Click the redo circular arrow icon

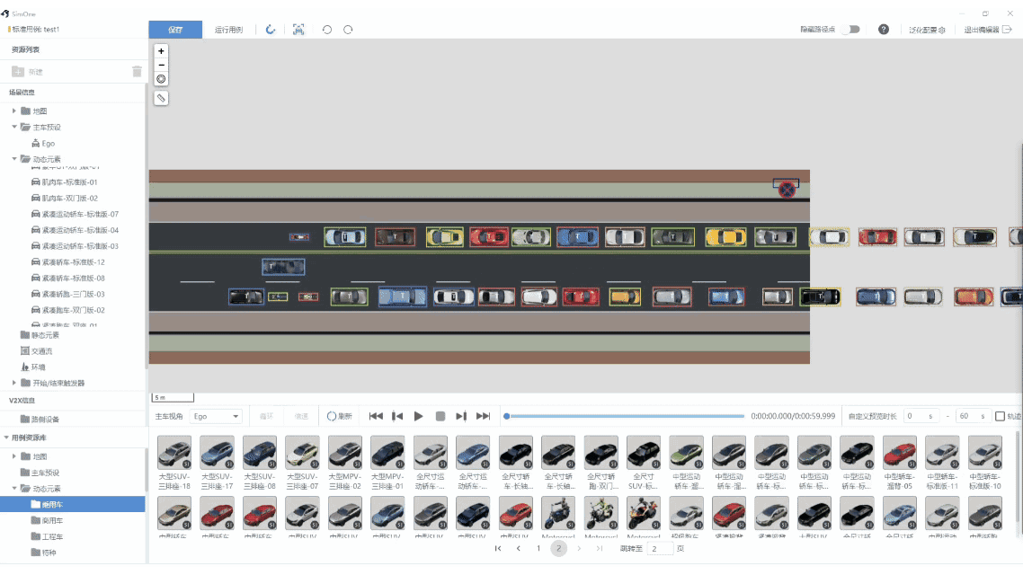(270, 30)
